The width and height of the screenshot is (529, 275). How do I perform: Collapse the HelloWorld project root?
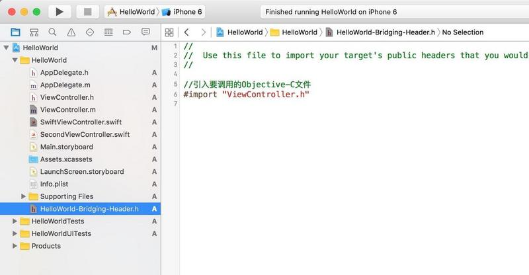tap(6, 48)
